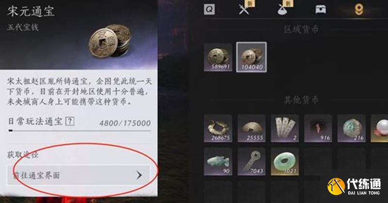This screenshot has height=203, width=388.
Task: Open the pouch consumables tab
Action: (x=282, y=10)
